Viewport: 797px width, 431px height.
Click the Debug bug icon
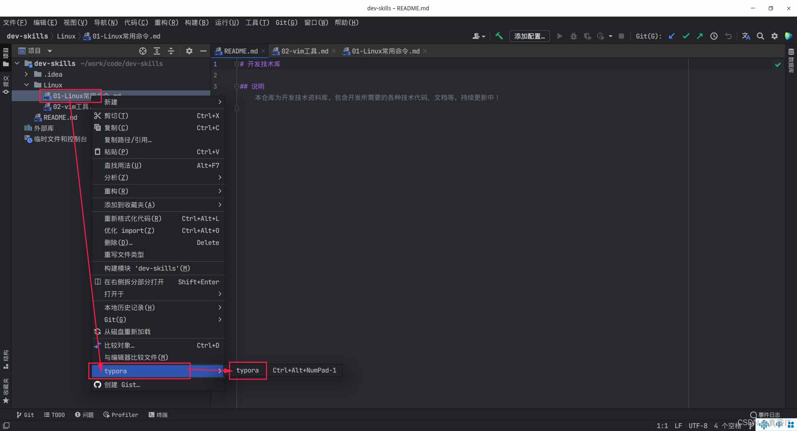click(x=574, y=36)
